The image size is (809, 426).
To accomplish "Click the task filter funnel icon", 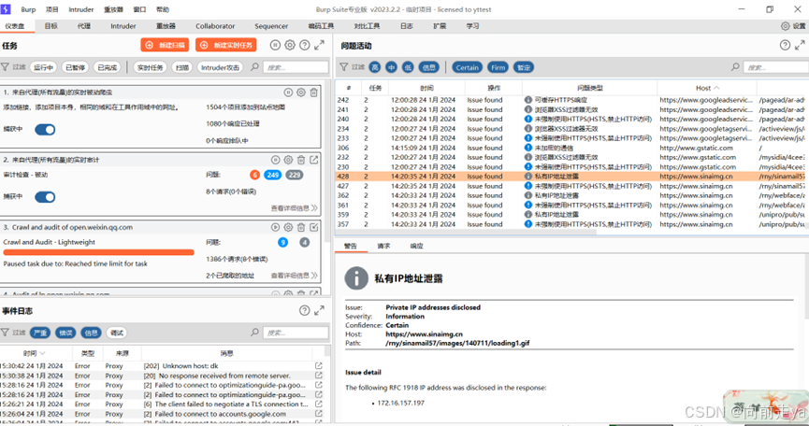I will [x=6, y=67].
